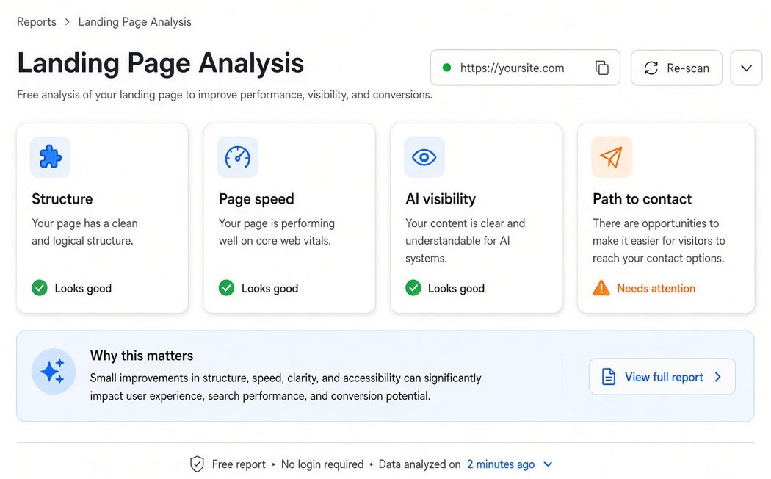The height and width of the screenshot is (479, 771).
Task: Click the Small improvements in structure paragraph
Action: (x=286, y=386)
